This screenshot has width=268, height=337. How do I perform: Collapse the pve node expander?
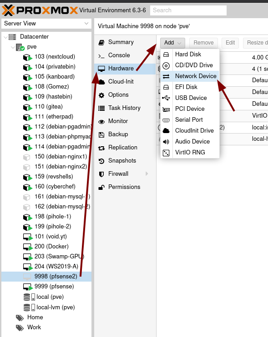click(13, 47)
